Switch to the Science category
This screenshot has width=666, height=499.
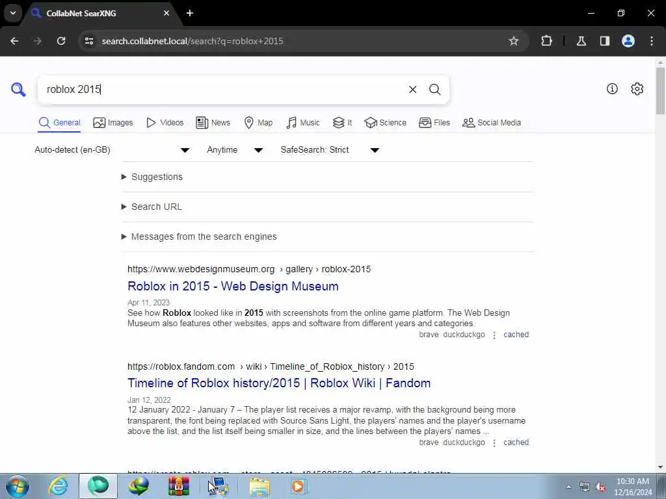385,123
